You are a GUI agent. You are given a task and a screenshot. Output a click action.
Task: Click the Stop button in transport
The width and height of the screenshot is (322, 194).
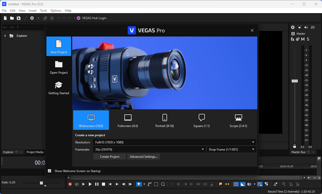104,184
